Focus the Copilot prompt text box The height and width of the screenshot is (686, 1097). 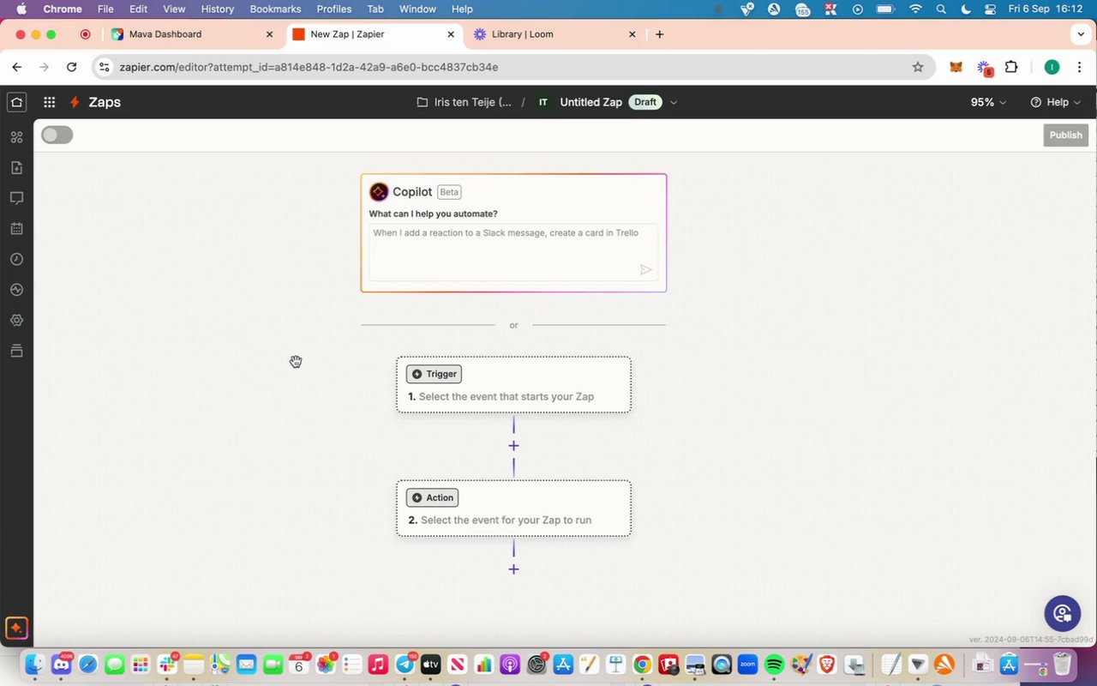click(x=513, y=252)
